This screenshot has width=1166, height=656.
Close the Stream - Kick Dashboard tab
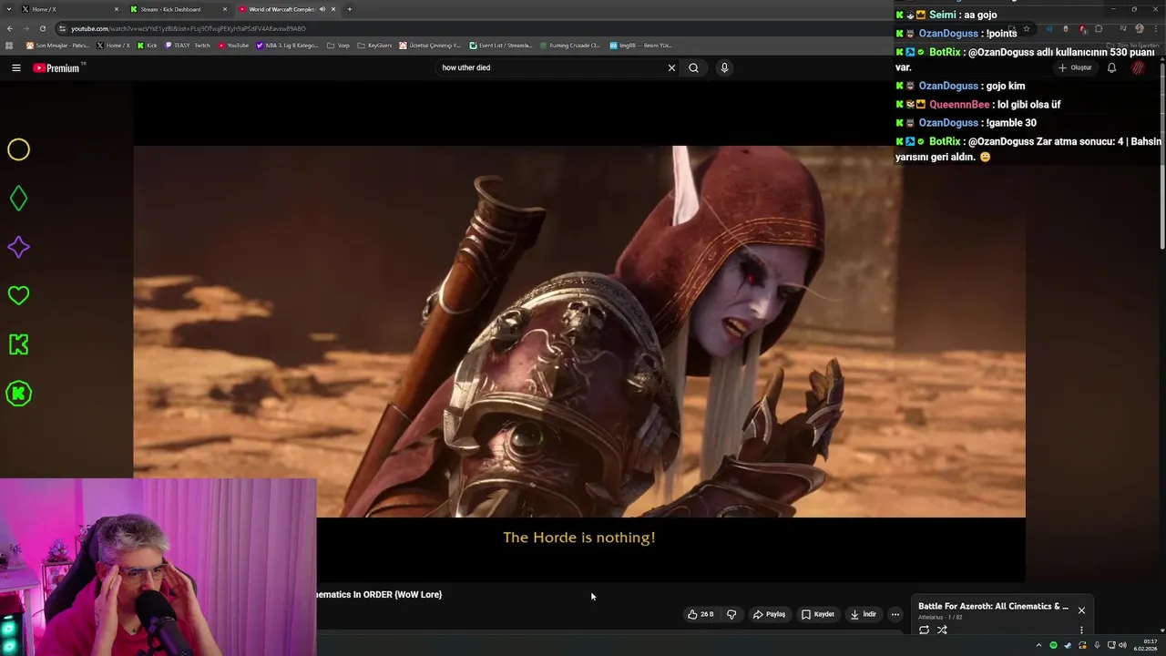point(225,9)
